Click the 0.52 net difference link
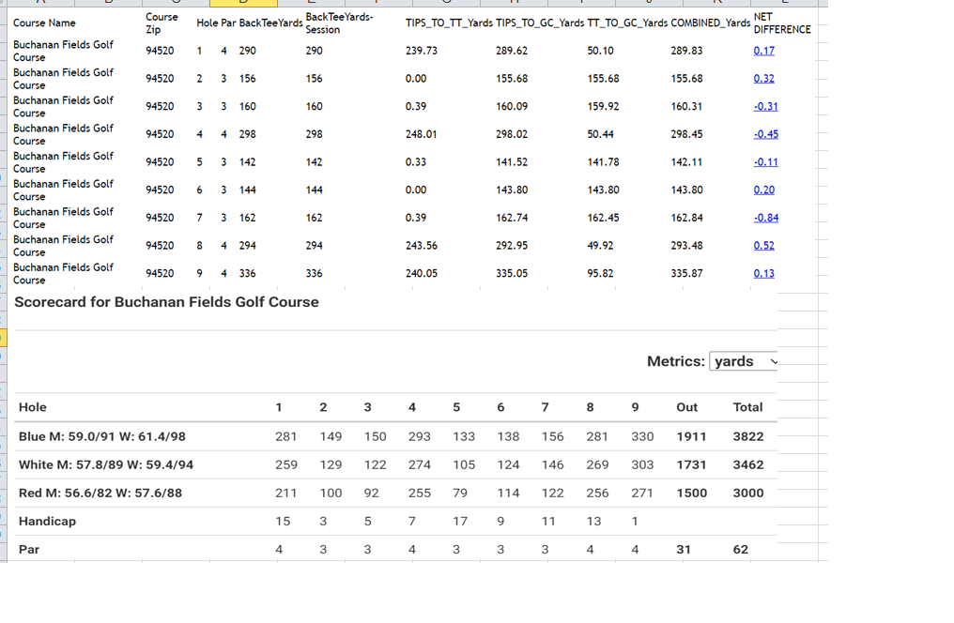This screenshot has width=954, height=623. 763,246
